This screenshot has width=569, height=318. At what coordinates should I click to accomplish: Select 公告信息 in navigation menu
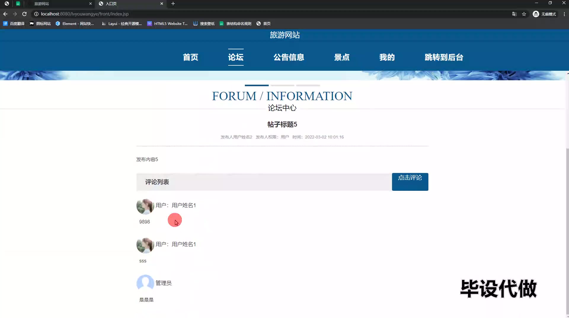point(289,57)
